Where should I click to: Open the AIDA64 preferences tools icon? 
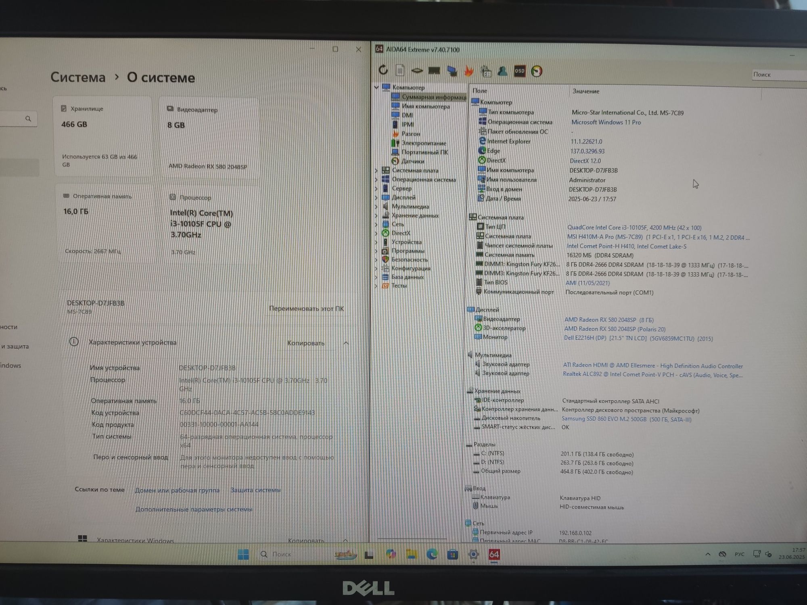coord(486,71)
